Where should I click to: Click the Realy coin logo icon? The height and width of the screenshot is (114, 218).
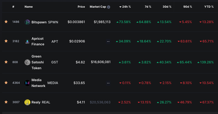[x=27, y=102]
